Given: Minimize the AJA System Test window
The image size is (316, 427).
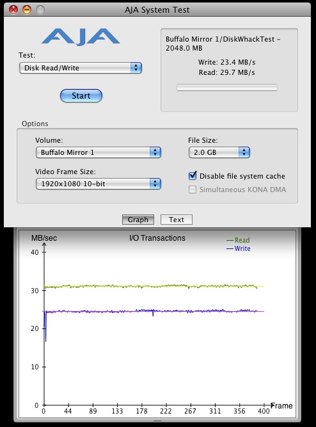Looking at the screenshot, I should pyautogui.click(x=27, y=10).
